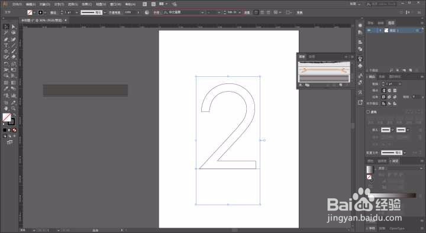Viewport: 426px width, 233px height.
Task: Click 描边 stroke label in control bar
Action: [x=53, y=12]
